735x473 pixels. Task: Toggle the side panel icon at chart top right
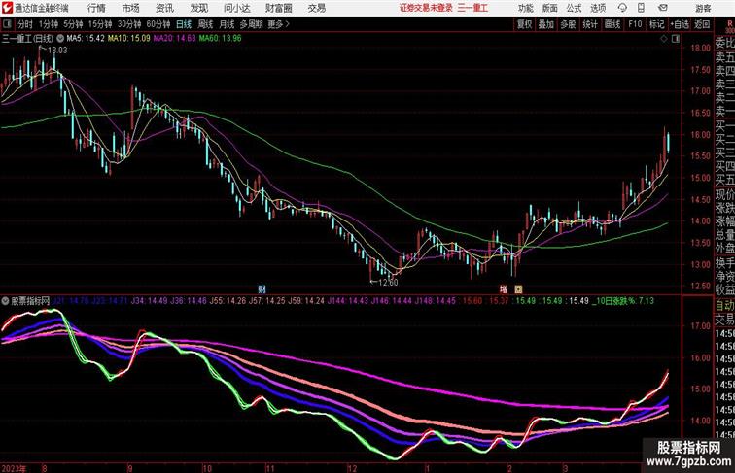pyautogui.click(x=676, y=39)
